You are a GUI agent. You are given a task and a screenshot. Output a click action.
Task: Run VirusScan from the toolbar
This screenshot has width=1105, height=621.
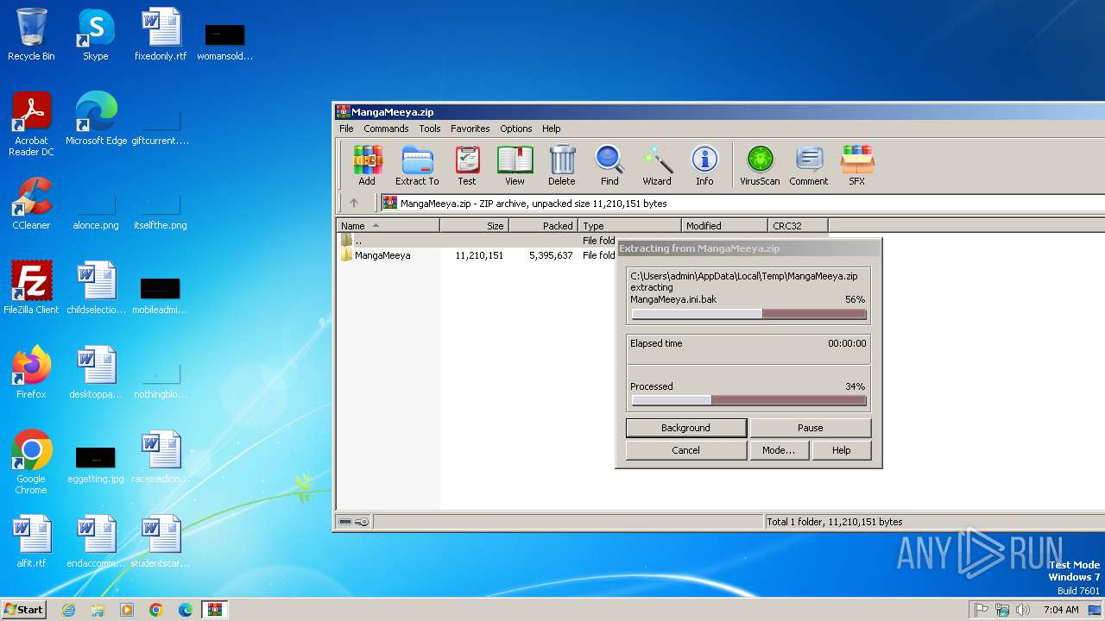pyautogui.click(x=760, y=165)
